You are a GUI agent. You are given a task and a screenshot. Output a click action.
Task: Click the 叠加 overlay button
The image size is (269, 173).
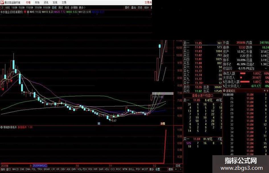[134, 8]
